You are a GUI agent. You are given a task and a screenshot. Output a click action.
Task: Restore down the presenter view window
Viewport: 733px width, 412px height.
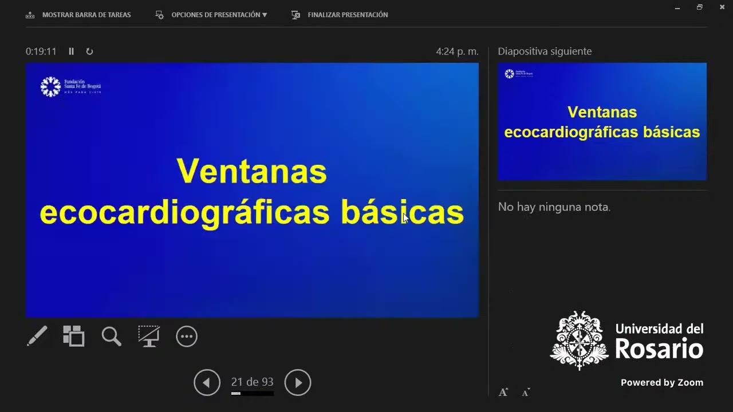coord(700,7)
